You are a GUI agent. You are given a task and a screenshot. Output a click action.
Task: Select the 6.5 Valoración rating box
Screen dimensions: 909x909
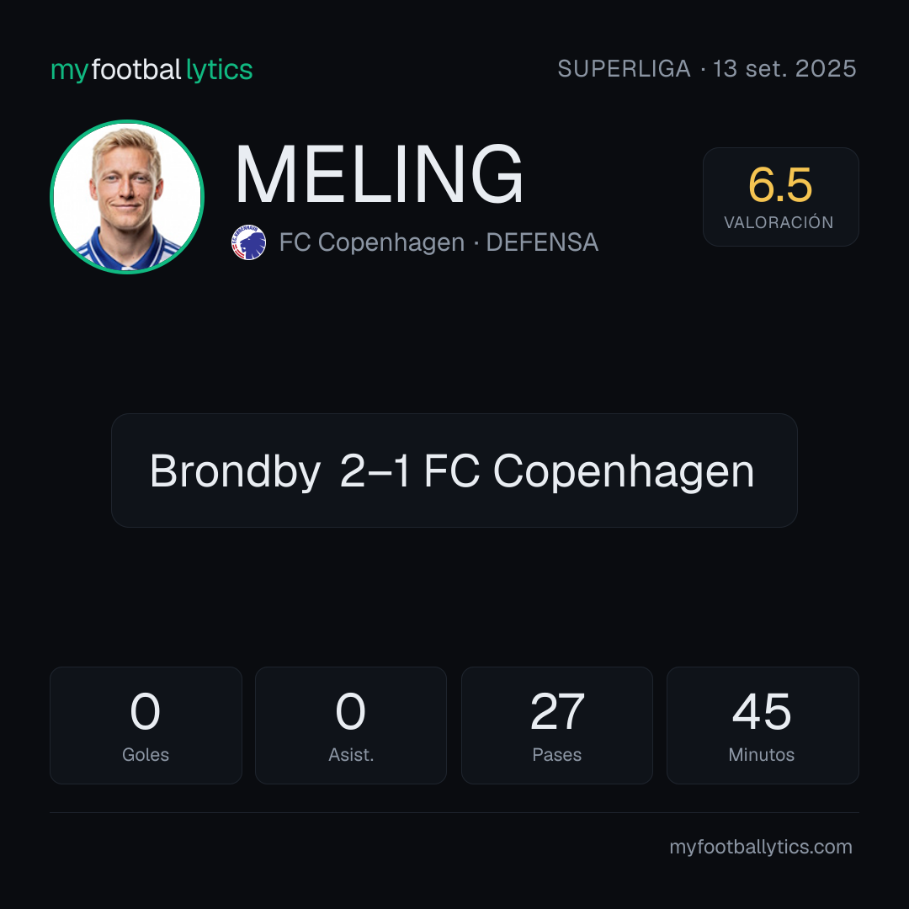coord(780,197)
